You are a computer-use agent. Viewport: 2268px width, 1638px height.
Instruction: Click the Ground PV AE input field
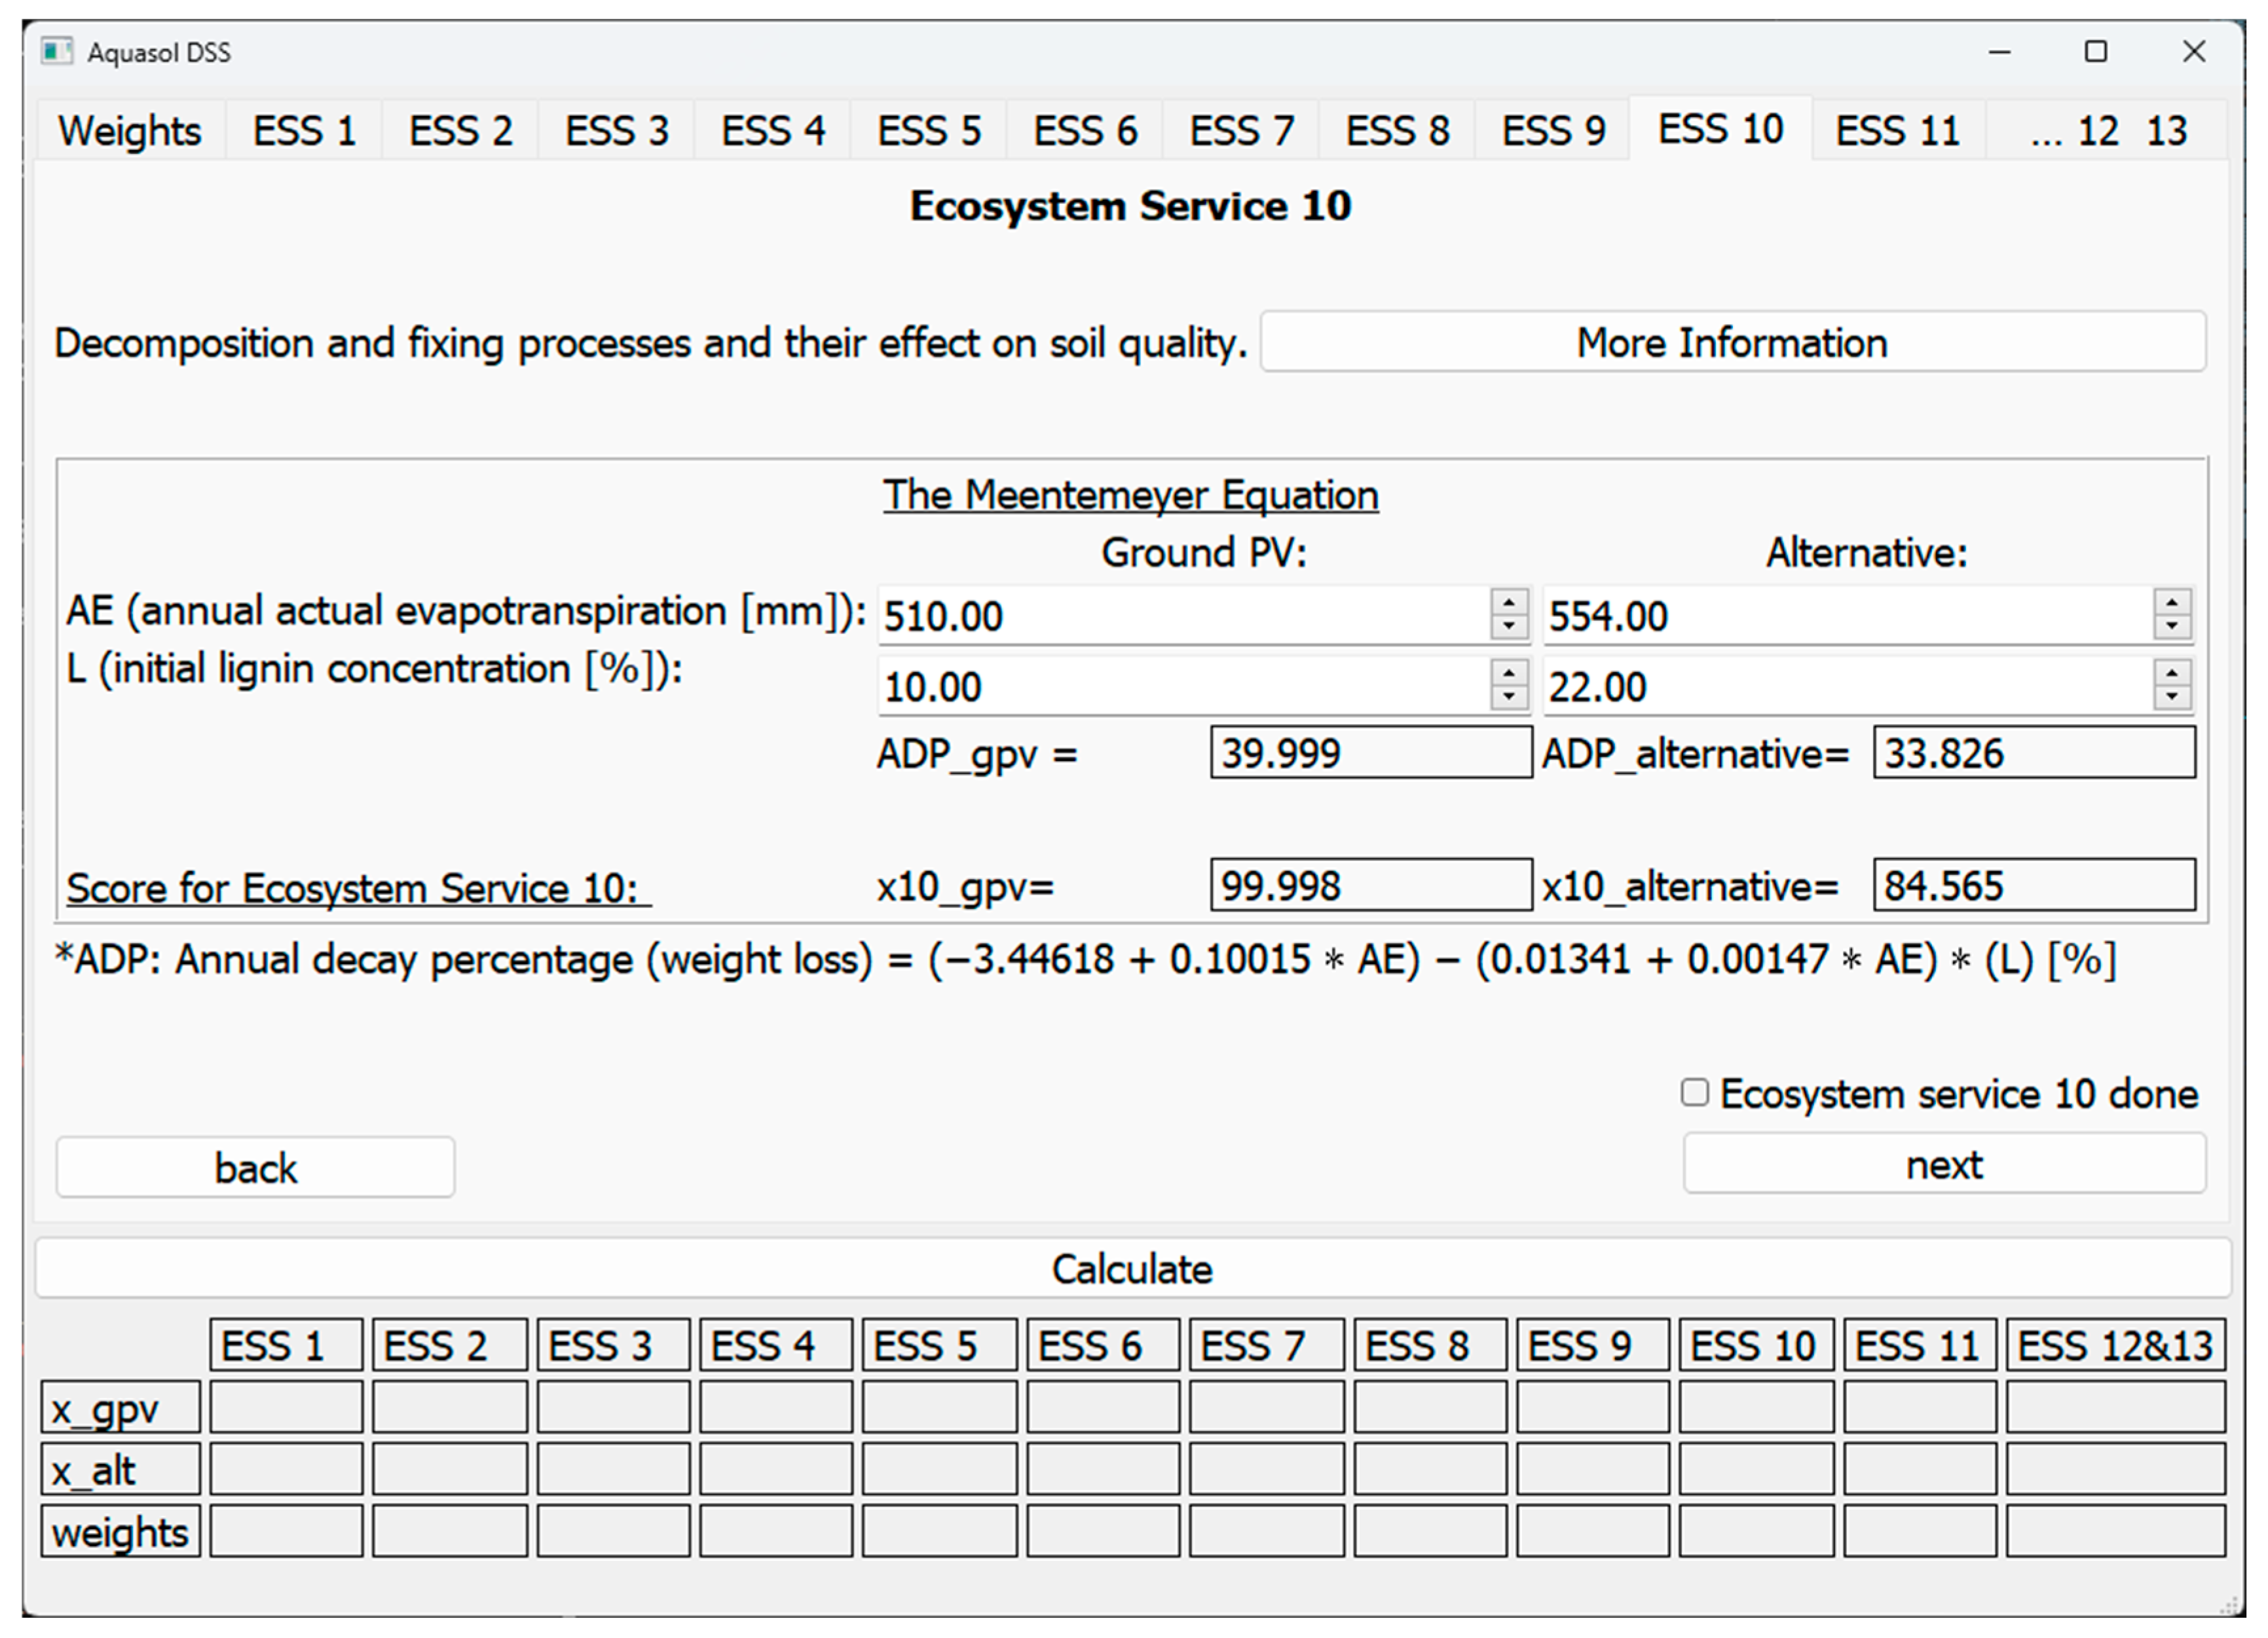(1180, 616)
